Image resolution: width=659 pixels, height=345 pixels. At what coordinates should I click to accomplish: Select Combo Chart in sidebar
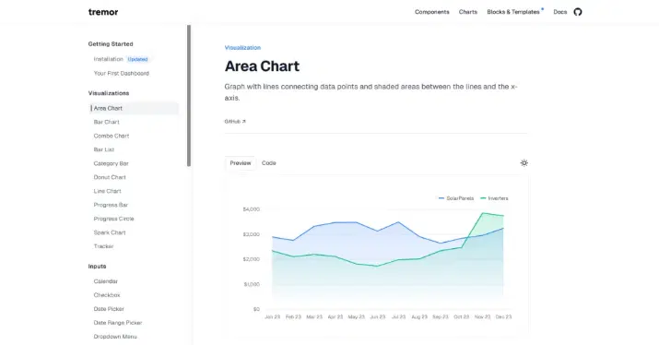112,136
